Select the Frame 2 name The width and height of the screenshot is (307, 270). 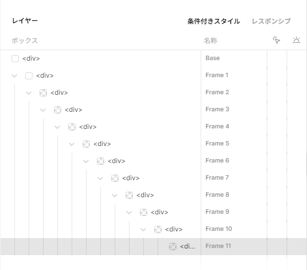pos(217,92)
